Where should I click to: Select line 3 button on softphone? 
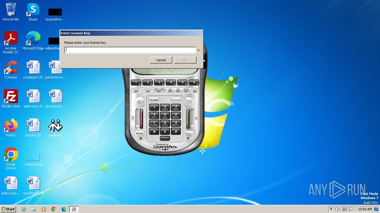coord(159,83)
